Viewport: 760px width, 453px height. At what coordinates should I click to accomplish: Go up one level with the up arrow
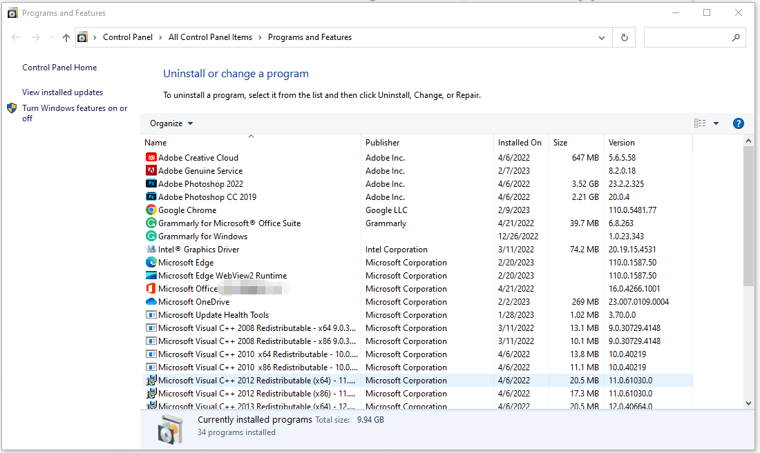click(66, 37)
